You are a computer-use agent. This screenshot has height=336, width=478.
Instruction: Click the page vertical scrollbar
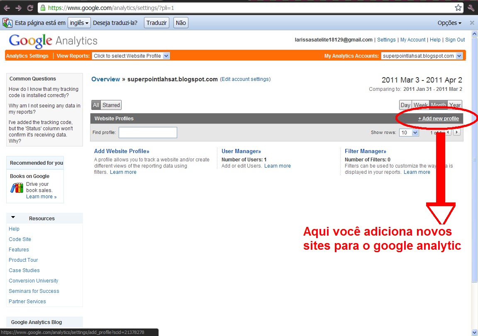click(474, 160)
